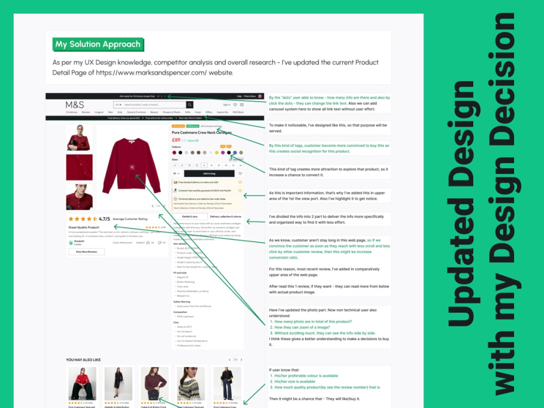Select size 14
Screen dimensions: 544x408
(x=204, y=165)
